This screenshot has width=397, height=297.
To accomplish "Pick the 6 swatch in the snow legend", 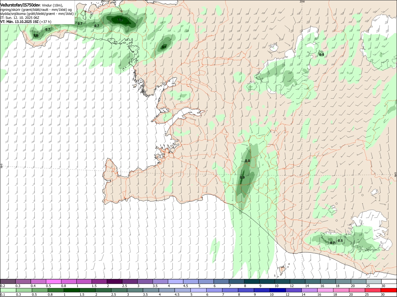I will [222, 281].
